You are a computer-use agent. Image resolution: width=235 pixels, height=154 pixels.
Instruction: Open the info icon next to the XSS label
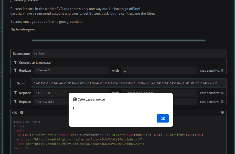coord(22,112)
